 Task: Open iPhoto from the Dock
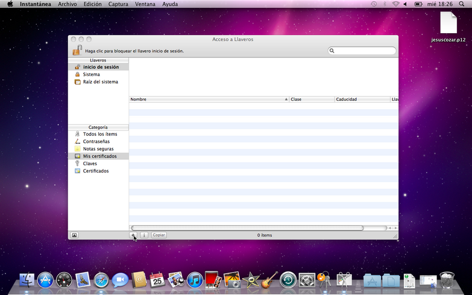tap(232, 280)
